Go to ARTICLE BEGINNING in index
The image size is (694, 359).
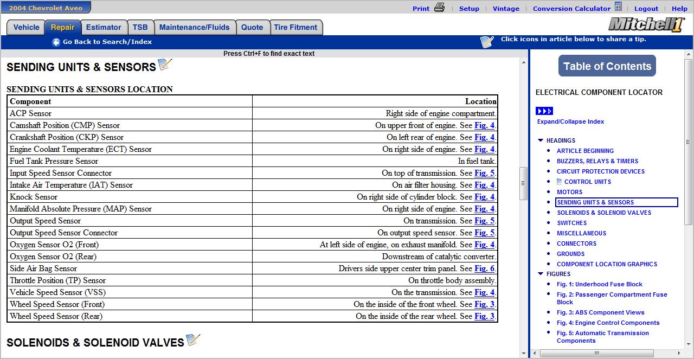(585, 151)
